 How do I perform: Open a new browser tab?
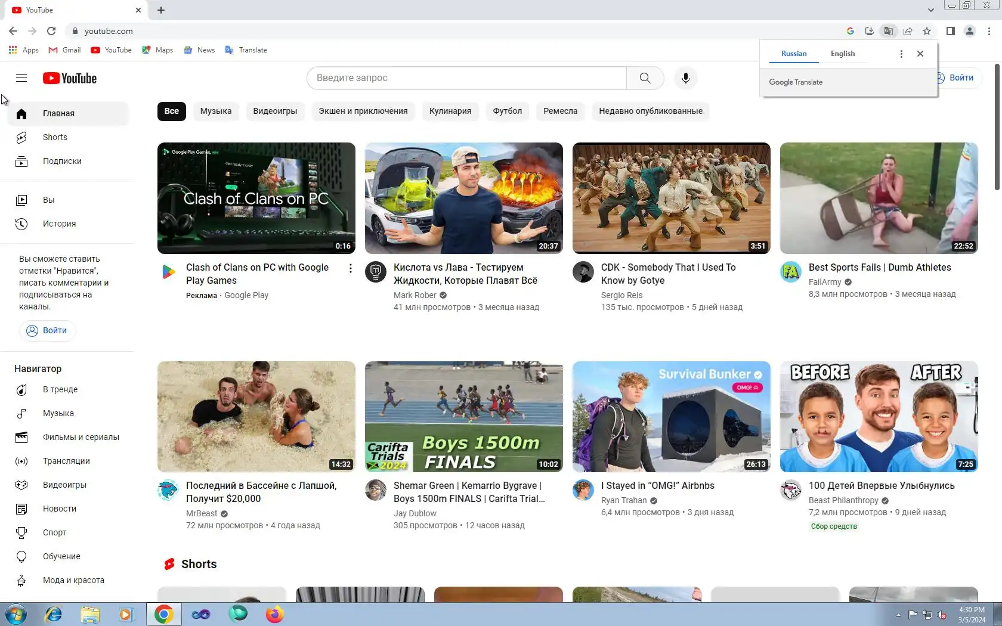[161, 10]
